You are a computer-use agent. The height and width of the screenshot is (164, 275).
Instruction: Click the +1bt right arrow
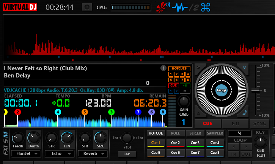pyautogui.click(x=134, y=138)
